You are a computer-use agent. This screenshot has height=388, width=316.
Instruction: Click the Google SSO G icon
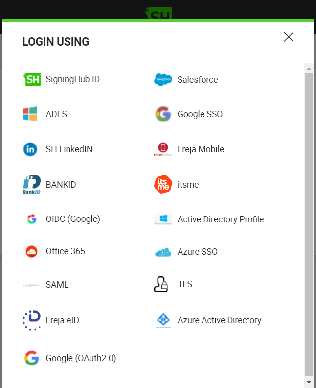point(163,114)
